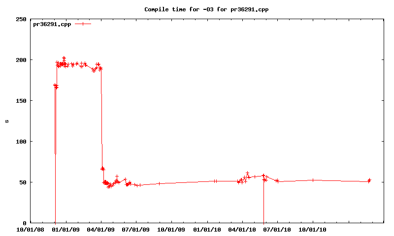Click the highest data point above 200
The height and width of the screenshot is (236, 394).
pos(64,58)
